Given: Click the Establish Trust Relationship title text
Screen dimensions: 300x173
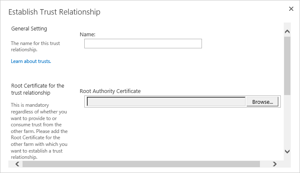Looking at the screenshot, I should pos(54,12).
